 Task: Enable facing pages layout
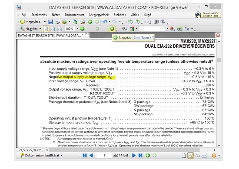pyautogui.click(x=197, y=156)
